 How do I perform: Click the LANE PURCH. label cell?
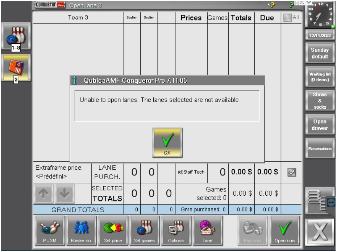(107, 172)
